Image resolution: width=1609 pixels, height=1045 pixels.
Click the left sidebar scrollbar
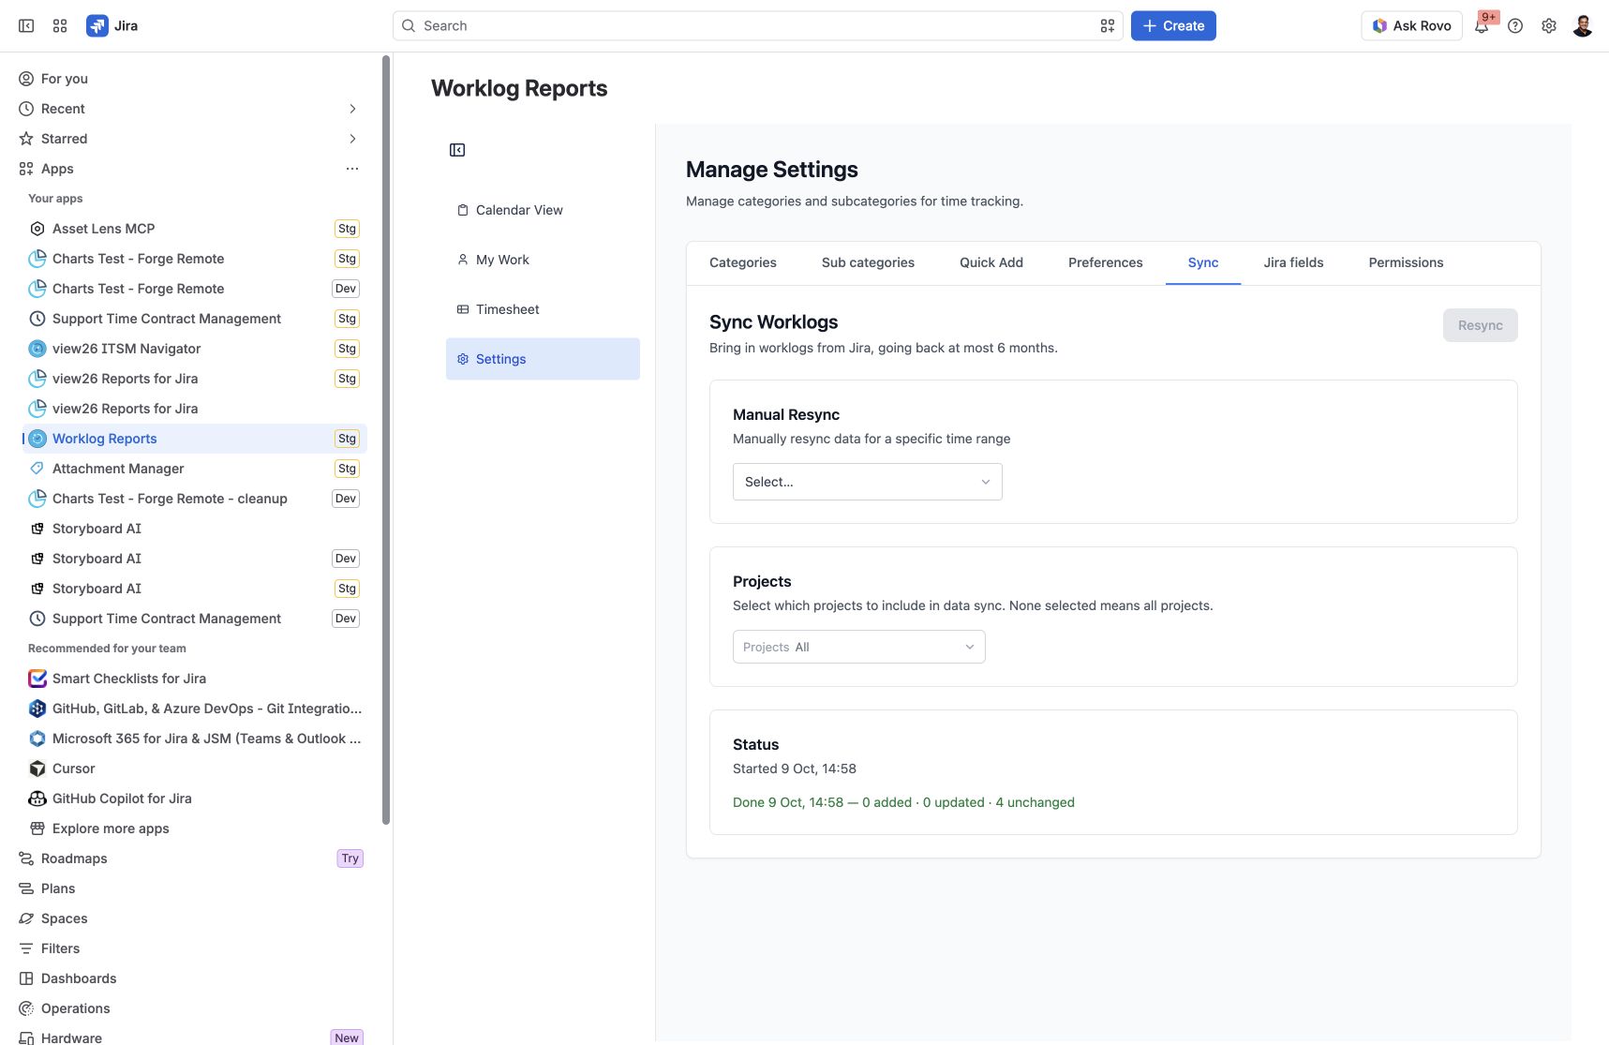pyautogui.click(x=386, y=440)
